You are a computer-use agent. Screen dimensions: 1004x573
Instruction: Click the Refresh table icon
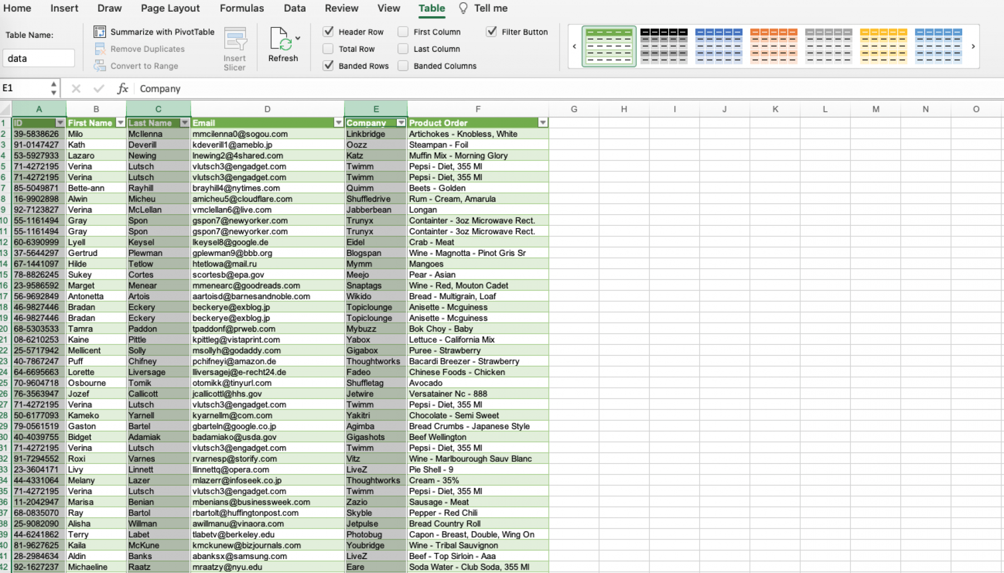click(x=280, y=39)
